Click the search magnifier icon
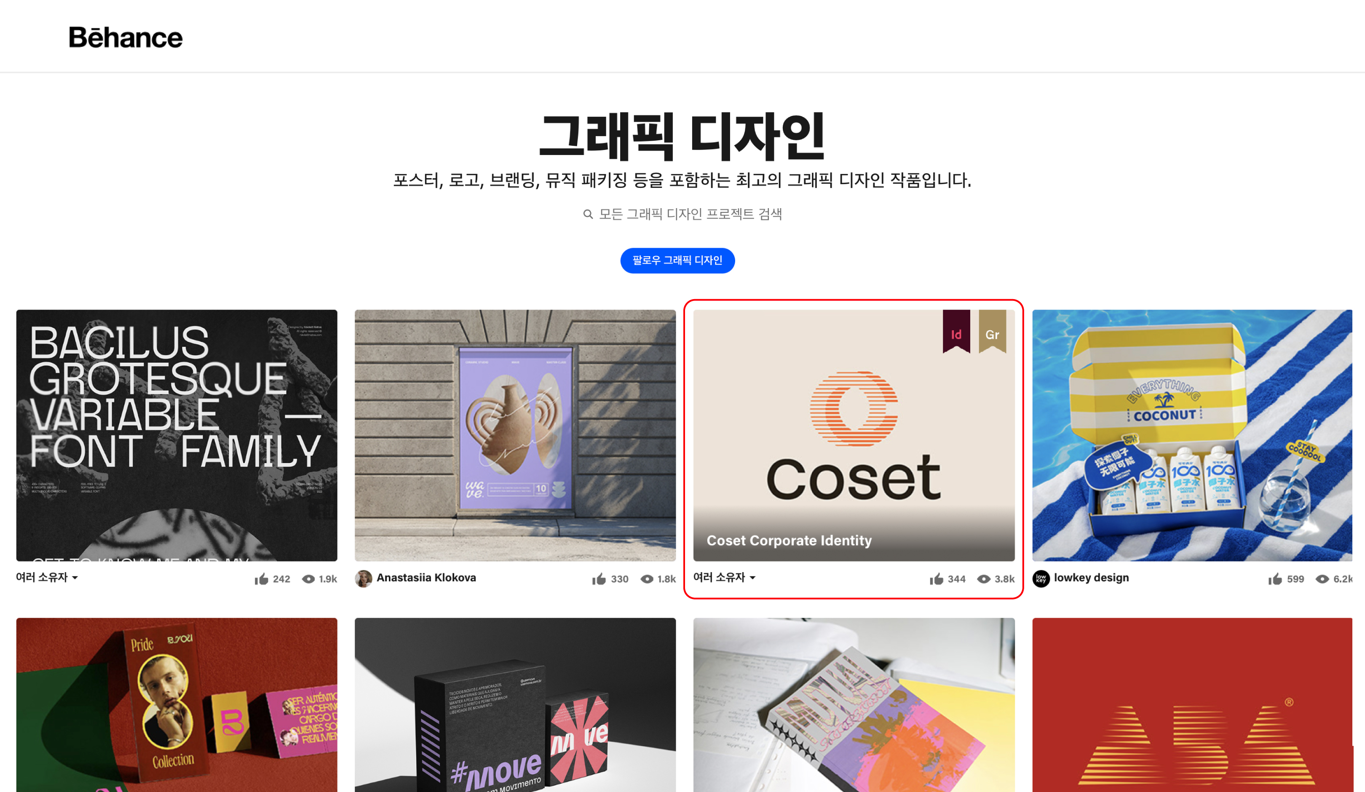Screen dimensions: 1365x792 pos(588,214)
